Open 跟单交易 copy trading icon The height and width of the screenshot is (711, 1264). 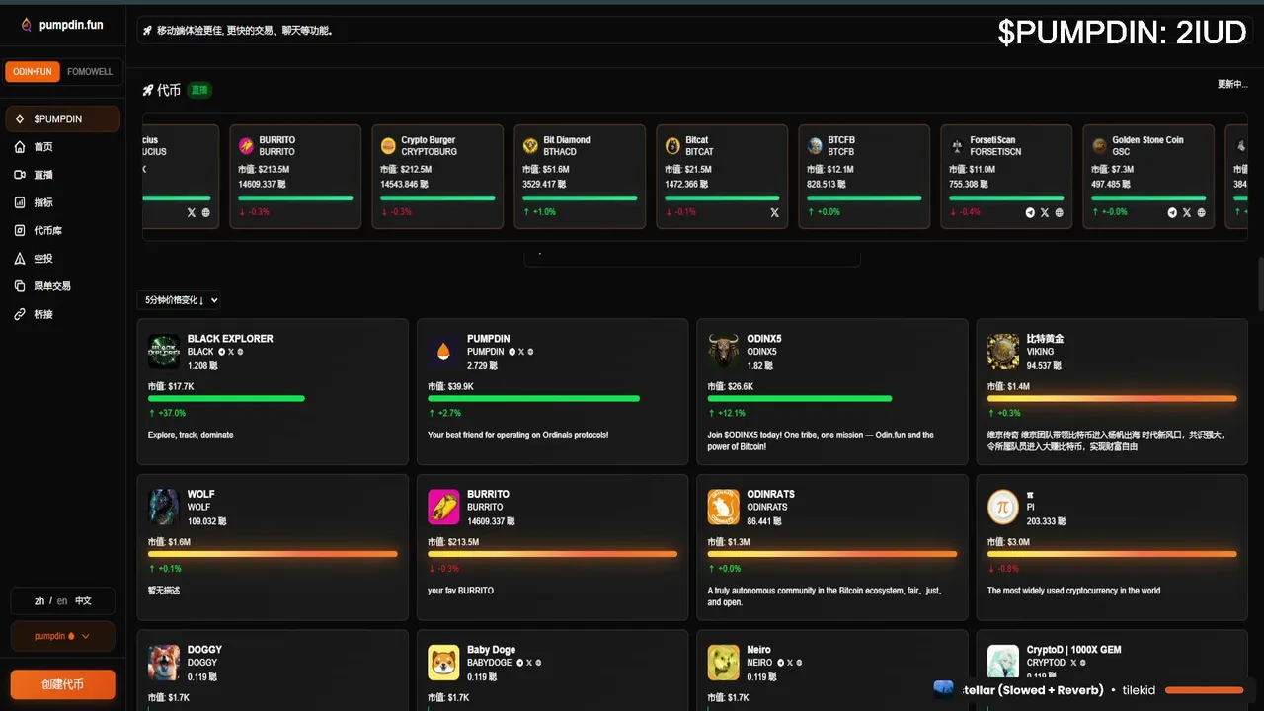[x=20, y=286]
